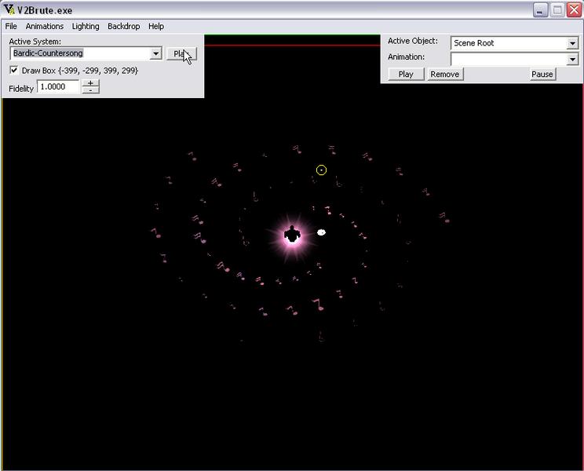Click the yellow circle target marker
Image resolution: width=584 pixels, height=471 pixels.
coord(321,170)
